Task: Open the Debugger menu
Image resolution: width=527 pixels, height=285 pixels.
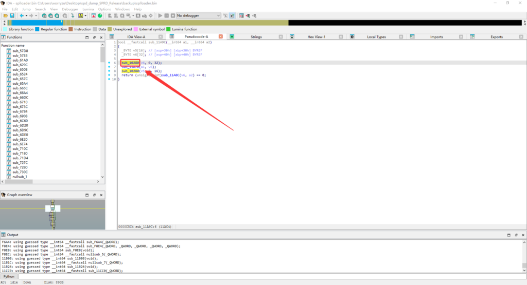Action: click(x=70, y=9)
